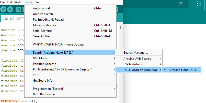
Task: Expand the ESP32 Arduino (Arduino) submenu
Action: click(139, 70)
